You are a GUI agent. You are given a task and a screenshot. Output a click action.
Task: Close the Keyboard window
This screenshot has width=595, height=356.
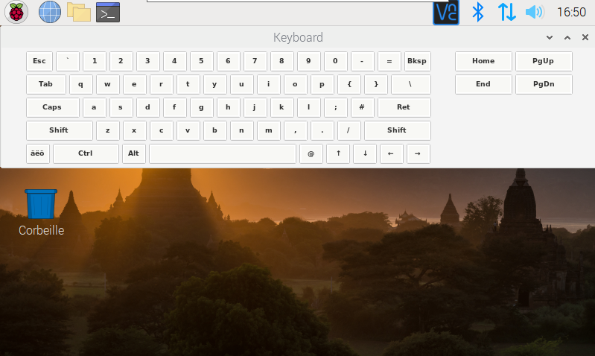(x=585, y=37)
